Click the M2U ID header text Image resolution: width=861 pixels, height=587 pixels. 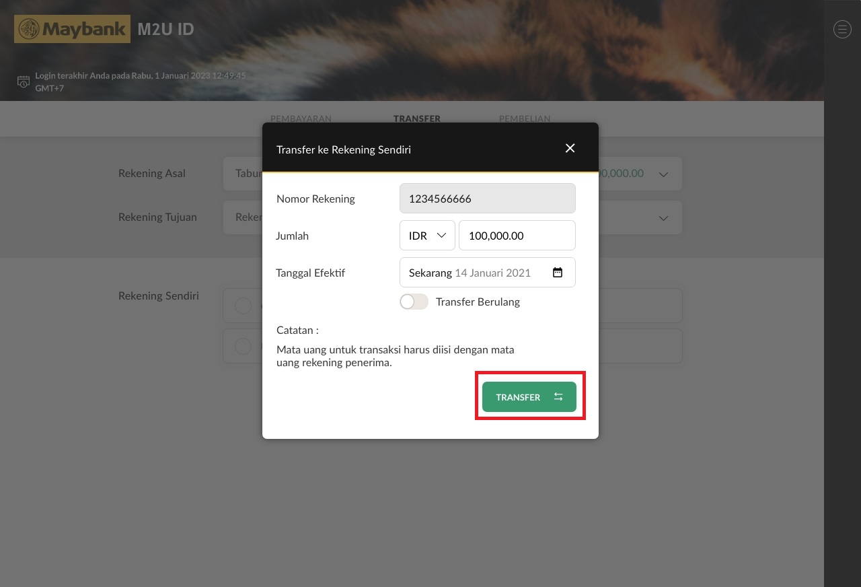click(x=165, y=30)
